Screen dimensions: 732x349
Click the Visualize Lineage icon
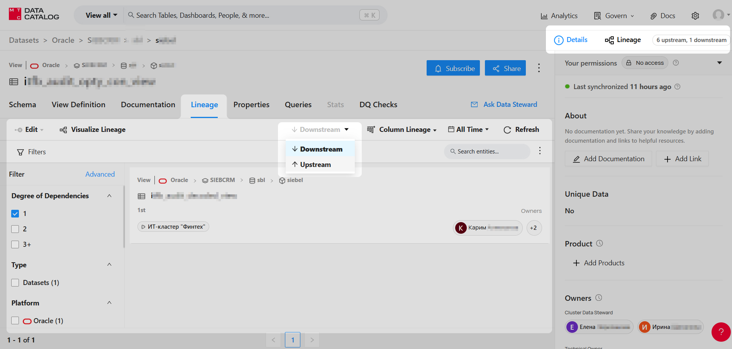[x=63, y=130]
